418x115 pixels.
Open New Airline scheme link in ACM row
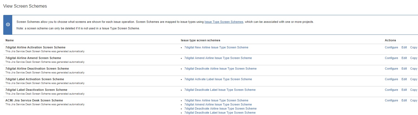coord(216,100)
